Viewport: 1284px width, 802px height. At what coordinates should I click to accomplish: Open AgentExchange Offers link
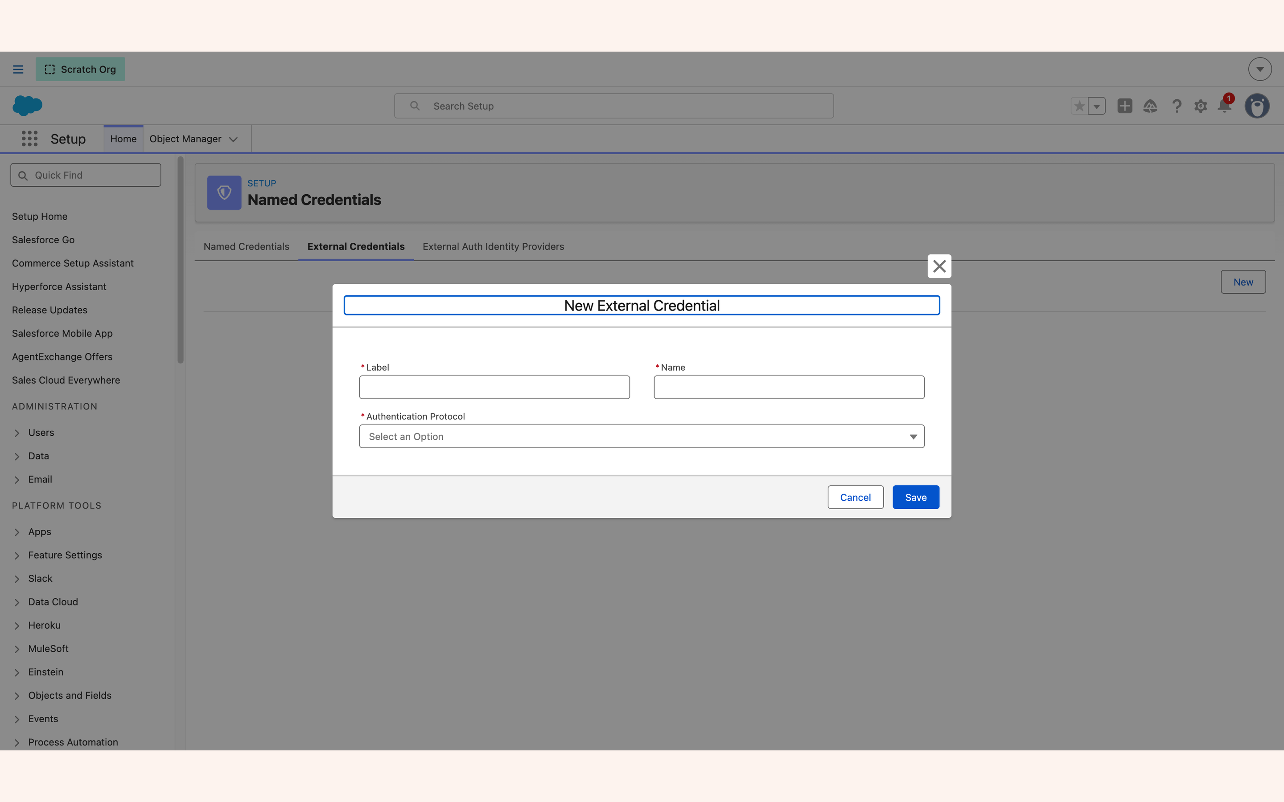62,356
